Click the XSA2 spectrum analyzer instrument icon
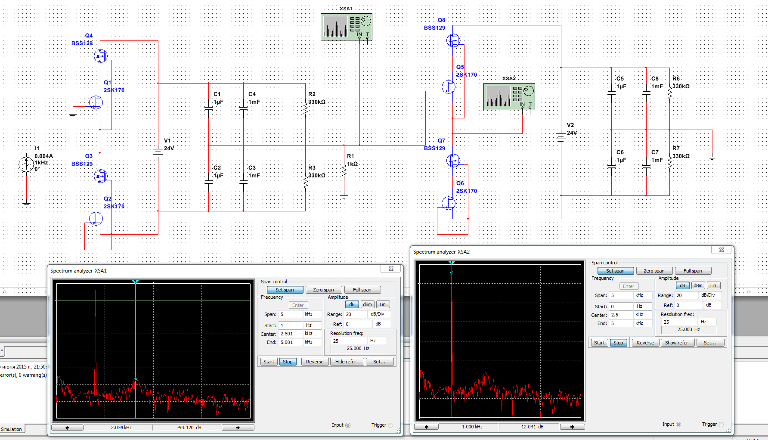768x440 pixels. click(x=509, y=96)
